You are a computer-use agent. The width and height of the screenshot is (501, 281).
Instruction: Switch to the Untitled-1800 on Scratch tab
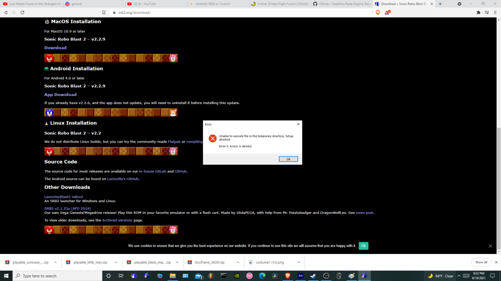coord(218,4)
